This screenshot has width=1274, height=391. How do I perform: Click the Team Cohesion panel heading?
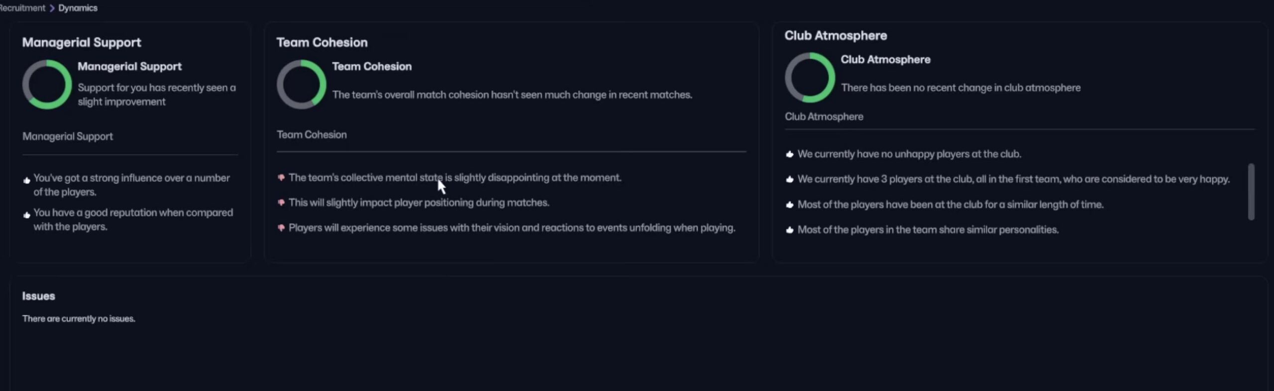point(322,42)
